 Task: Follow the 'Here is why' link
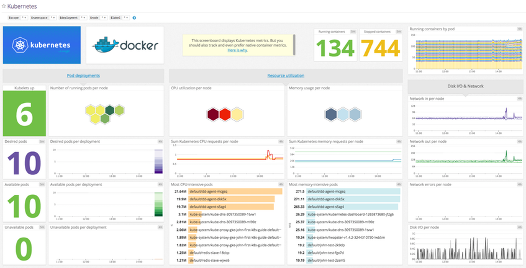click(x=237, y=50)
